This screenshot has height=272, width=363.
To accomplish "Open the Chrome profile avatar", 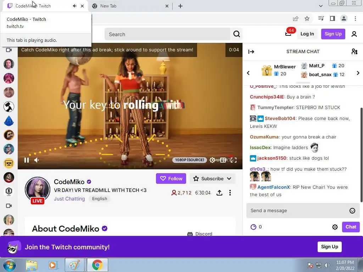I will pos(344,18).
